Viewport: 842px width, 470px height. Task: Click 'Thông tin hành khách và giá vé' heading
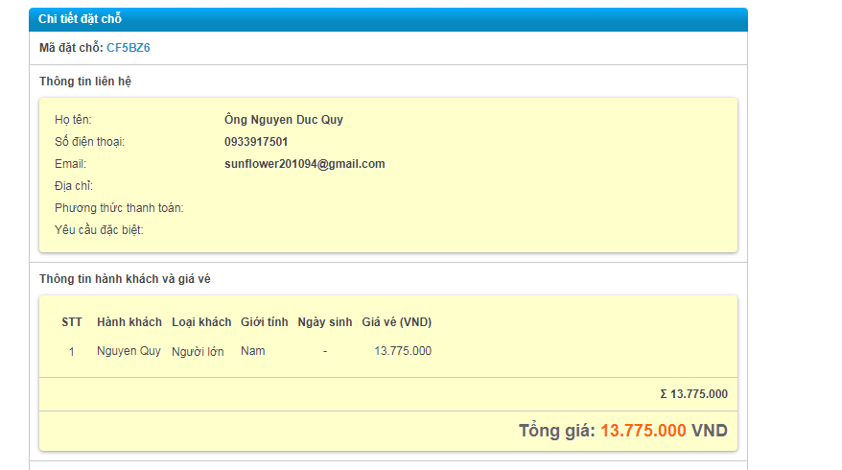[125, 279]
